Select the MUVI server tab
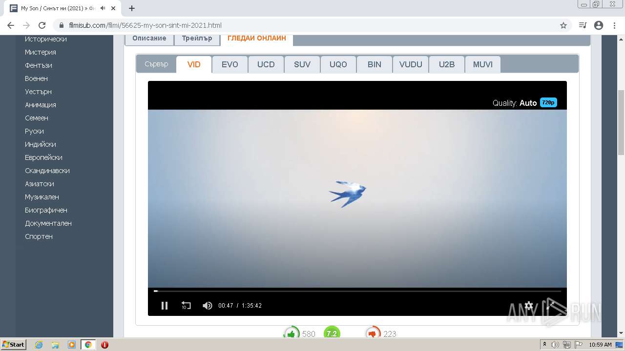625x351 pixels. click(x=483, y=64)
